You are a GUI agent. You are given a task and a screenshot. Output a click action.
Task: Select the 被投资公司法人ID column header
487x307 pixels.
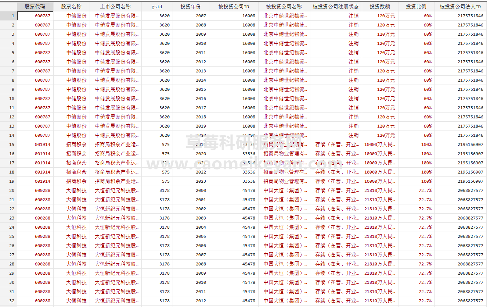pos(461,7)
